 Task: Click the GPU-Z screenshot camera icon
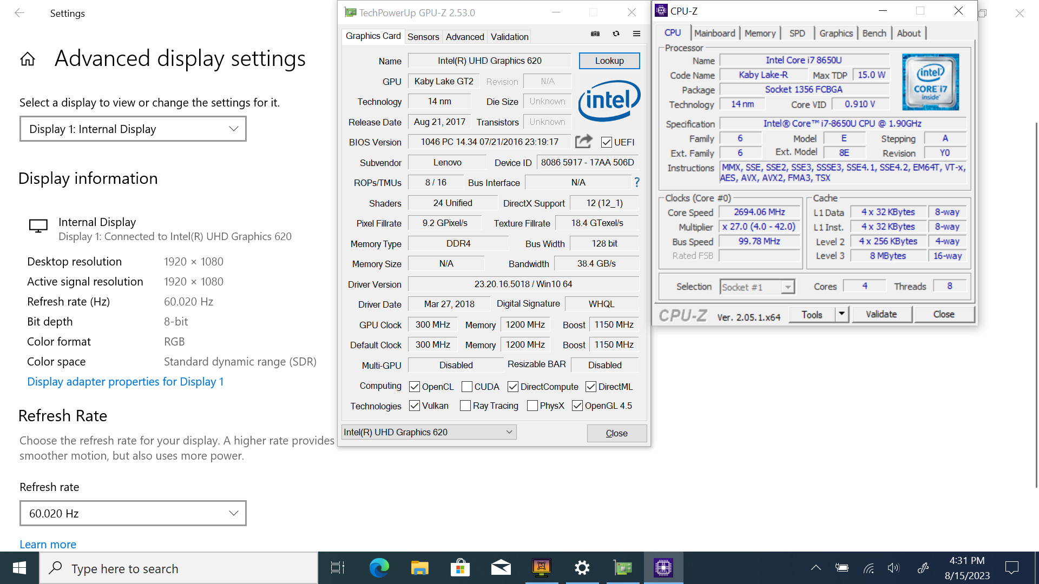[x=595, y=34]
